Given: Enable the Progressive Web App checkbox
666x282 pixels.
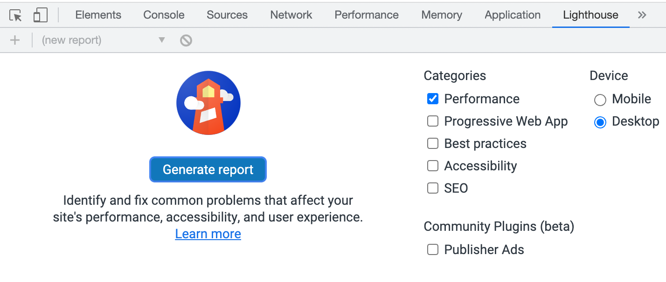Looking at the screenshot, I should pos(433,121).
